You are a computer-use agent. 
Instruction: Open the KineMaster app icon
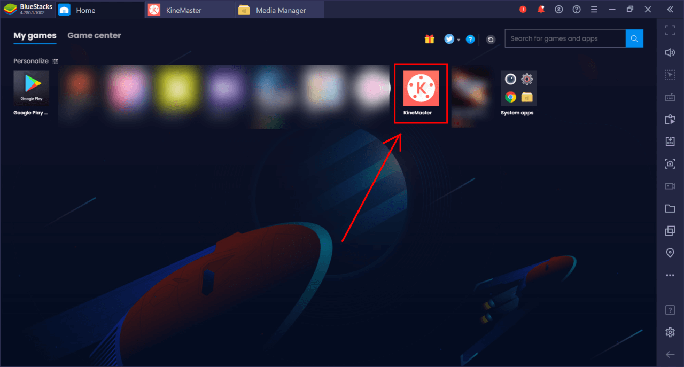click(421, 88)
